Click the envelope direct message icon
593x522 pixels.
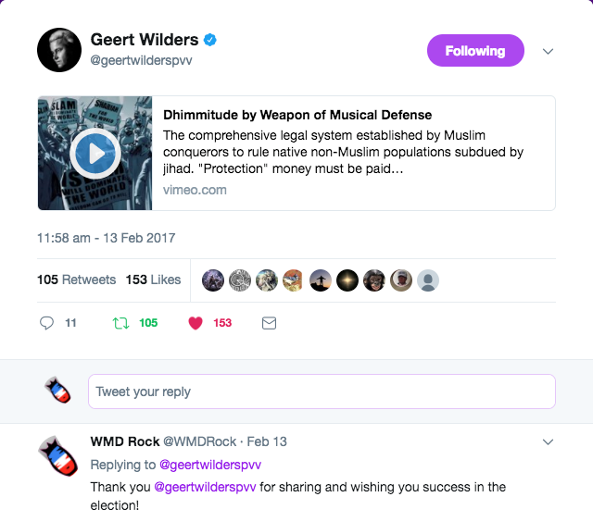click(269, 323)
